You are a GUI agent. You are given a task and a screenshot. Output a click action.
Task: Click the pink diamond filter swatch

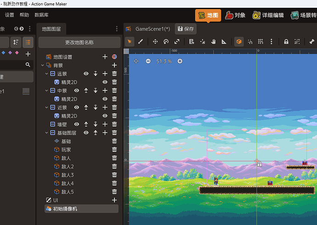coord(17,53)
